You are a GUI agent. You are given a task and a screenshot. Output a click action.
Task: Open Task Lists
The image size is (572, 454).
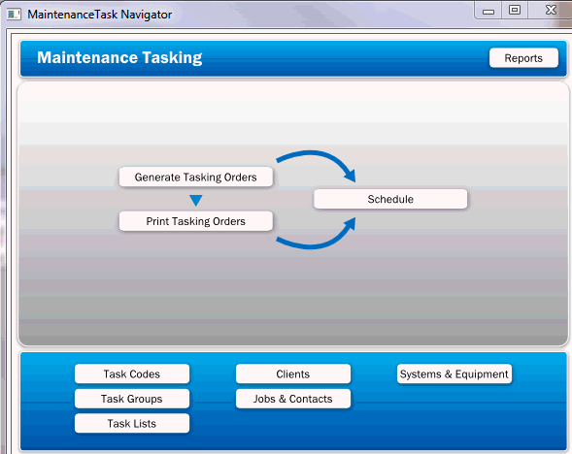tap(132, 423)
